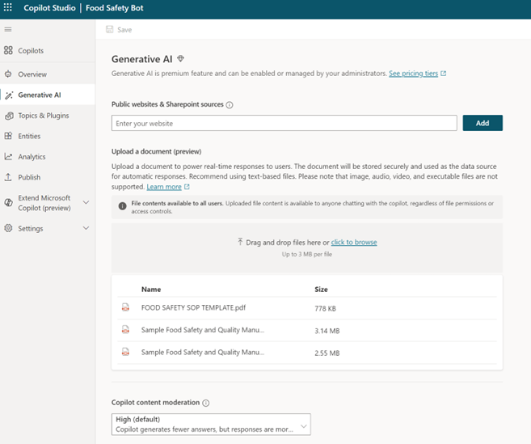Click the premium diamond icon beside Generative AI
The image size is (531, 444).
[x=180, y=59]
